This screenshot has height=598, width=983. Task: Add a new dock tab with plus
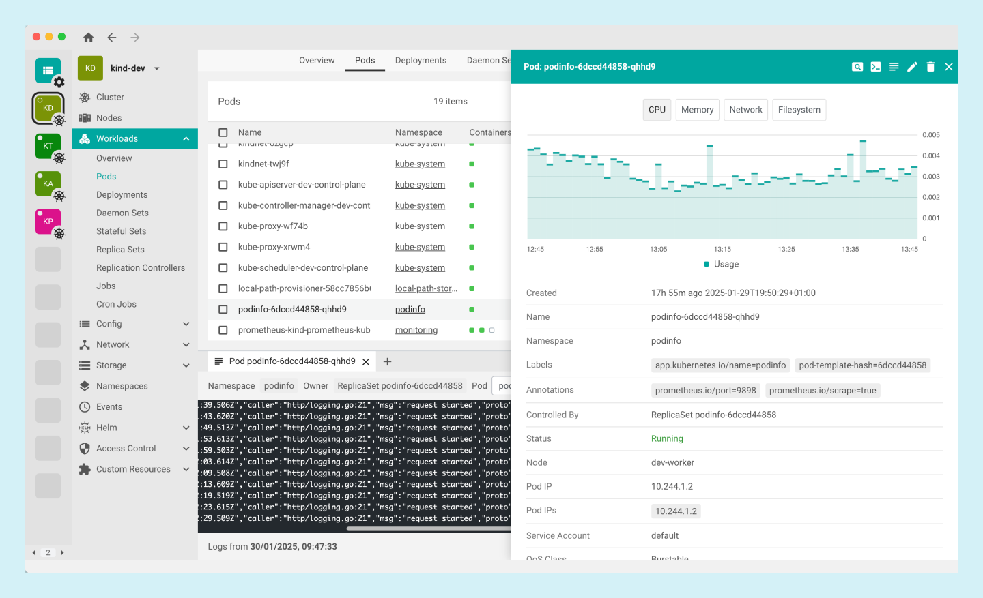coord(387,361)
